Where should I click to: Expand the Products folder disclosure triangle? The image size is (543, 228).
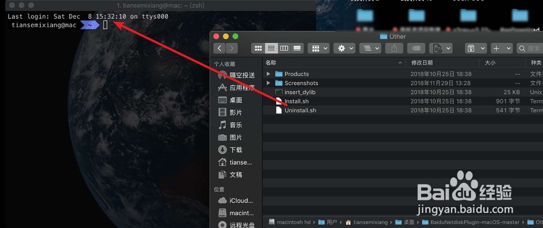[268, 74]
